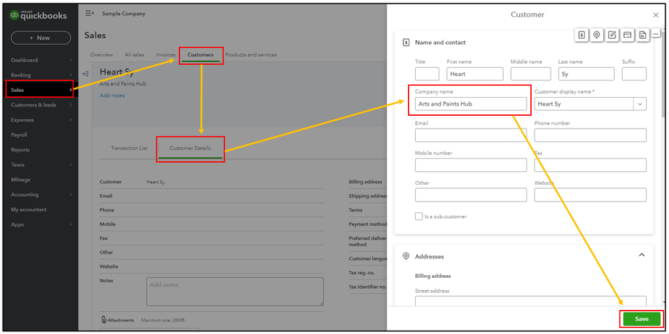This screenshot has height=334, width=669.
Task: Expand the Dashboard menu arrow
Action: (71, 60)
